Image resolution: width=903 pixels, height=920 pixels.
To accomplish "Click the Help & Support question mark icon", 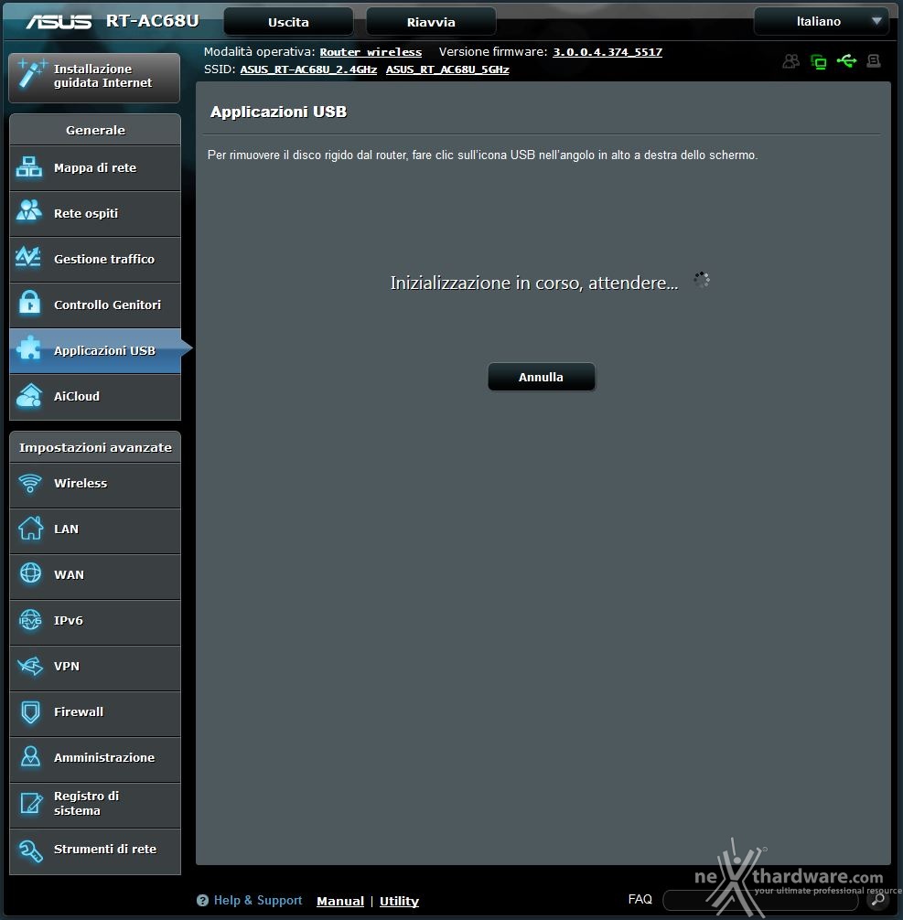I will [202, 901].
